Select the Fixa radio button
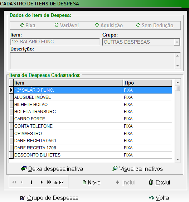The width and height of the screenshot is (189, 202). point(22,25)
